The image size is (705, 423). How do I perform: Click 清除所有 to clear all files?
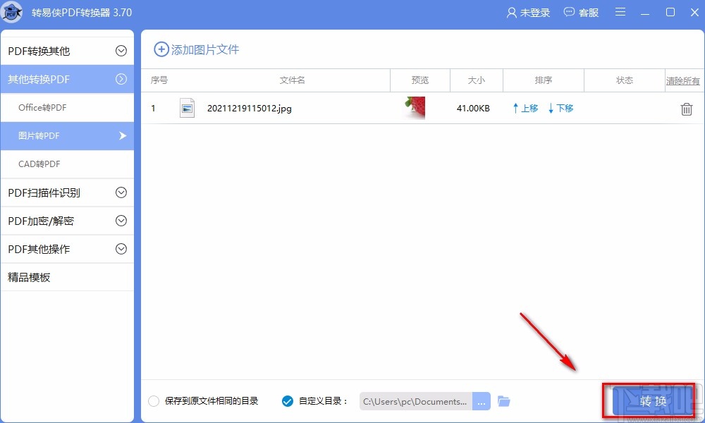(x=682, y=80)
